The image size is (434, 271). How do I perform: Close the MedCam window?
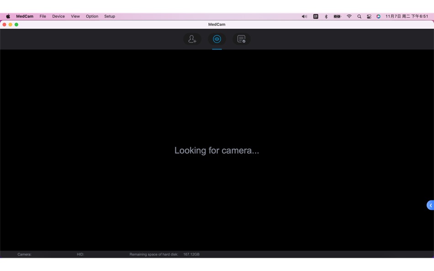pos(5,25)
